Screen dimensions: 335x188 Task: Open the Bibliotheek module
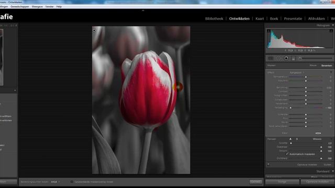tap(214, 19)
